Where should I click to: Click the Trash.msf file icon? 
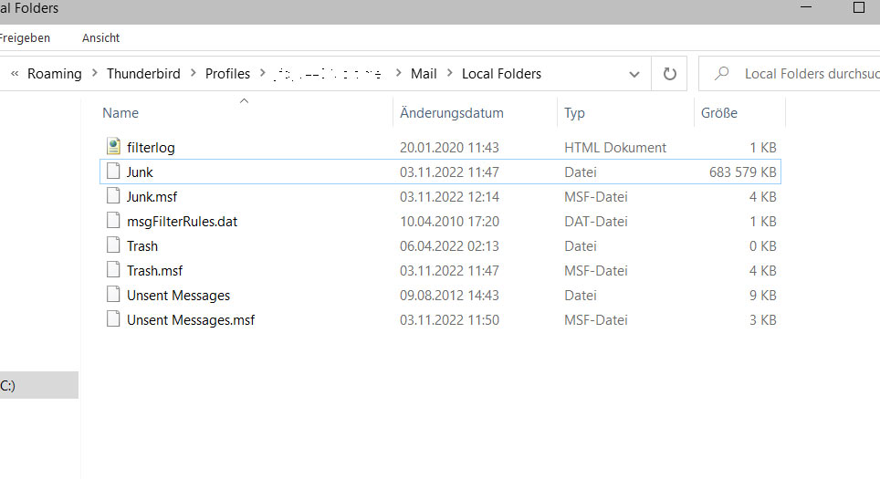pos(113,270)
